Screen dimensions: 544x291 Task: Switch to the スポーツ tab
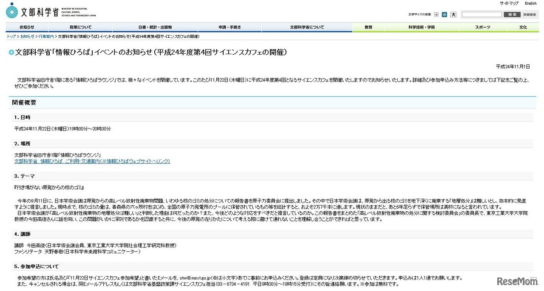483,27
